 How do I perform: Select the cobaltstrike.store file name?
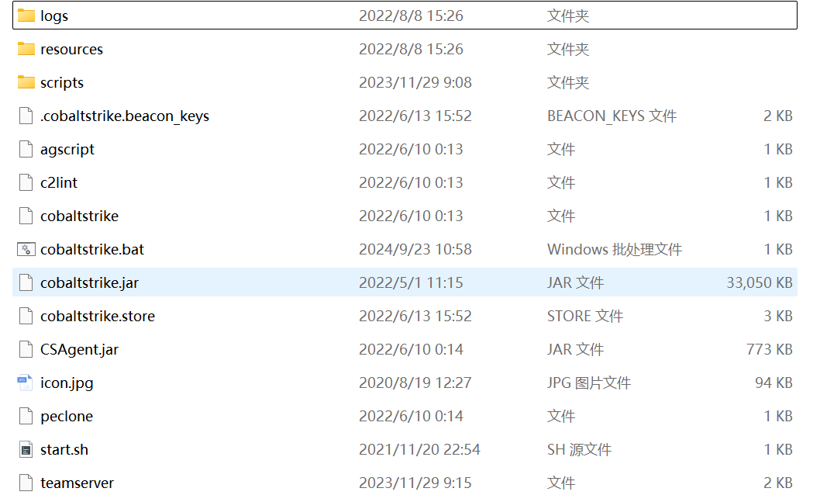click(x=98, y=317)
